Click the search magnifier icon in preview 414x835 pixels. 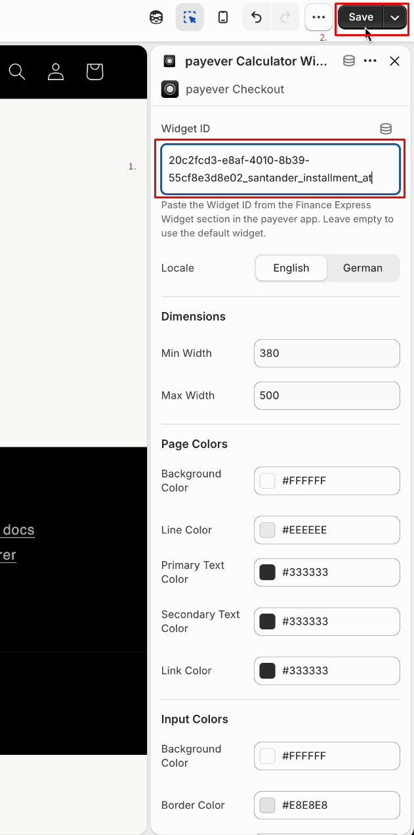coord(17,72)
